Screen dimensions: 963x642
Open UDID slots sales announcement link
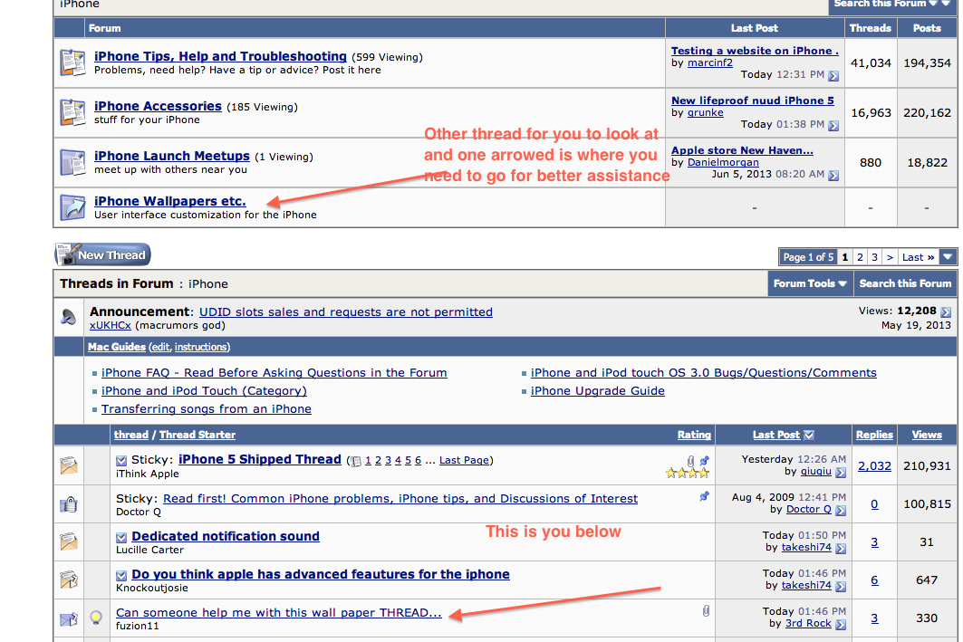pyautogui.click(x=346, y=311)
